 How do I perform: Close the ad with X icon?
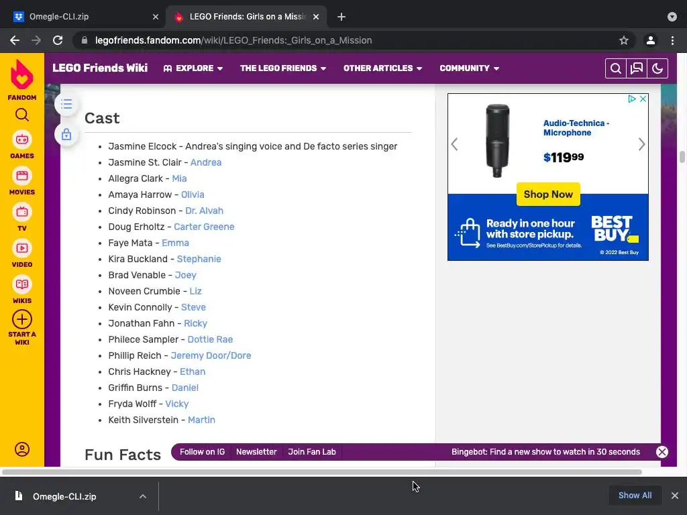(643, 99)
